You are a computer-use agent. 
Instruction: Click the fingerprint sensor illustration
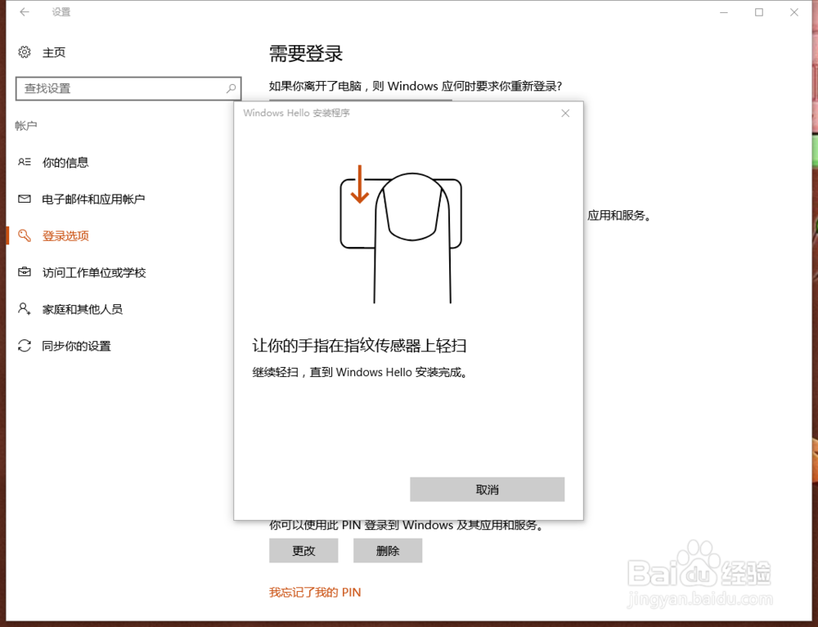[401, 234]
